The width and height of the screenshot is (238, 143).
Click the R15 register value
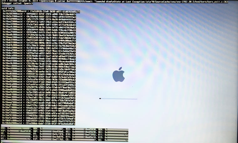coord(116,138)
